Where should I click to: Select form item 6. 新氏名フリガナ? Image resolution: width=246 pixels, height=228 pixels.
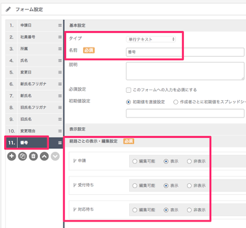(x=34, y=84)
